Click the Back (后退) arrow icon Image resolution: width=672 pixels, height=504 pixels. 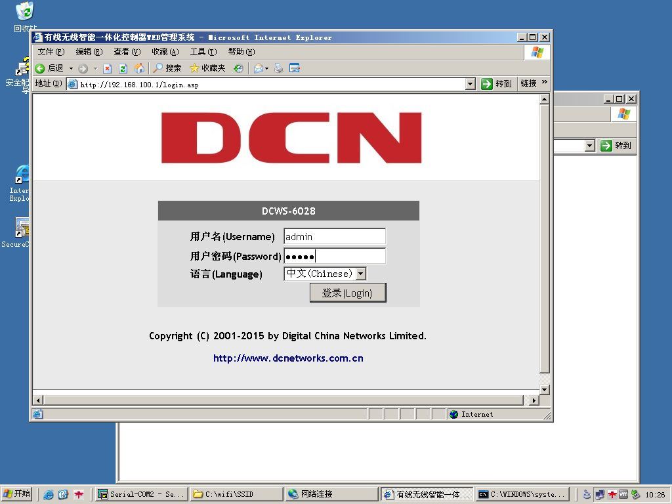(x=40, y=68)
